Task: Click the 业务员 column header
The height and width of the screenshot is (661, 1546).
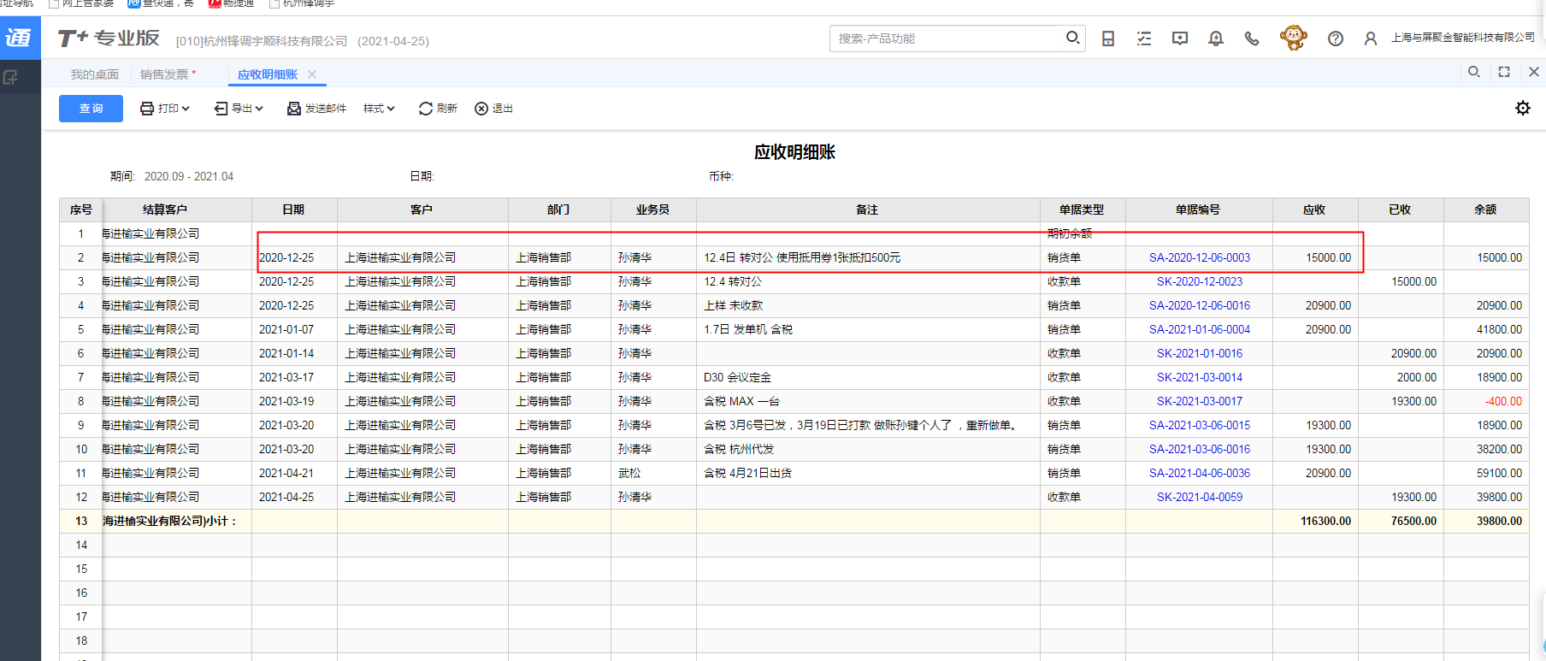Action: [652, 210]
